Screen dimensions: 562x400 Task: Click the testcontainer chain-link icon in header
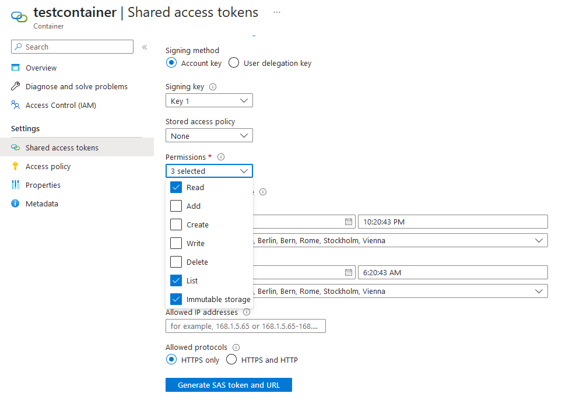(19, 16)
